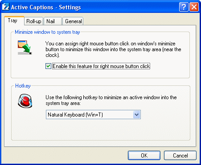This screenshot has height=165, width=201.
Task: Click the 'Minimize window to system tray' heading
Action: click(x=47, y=32)
